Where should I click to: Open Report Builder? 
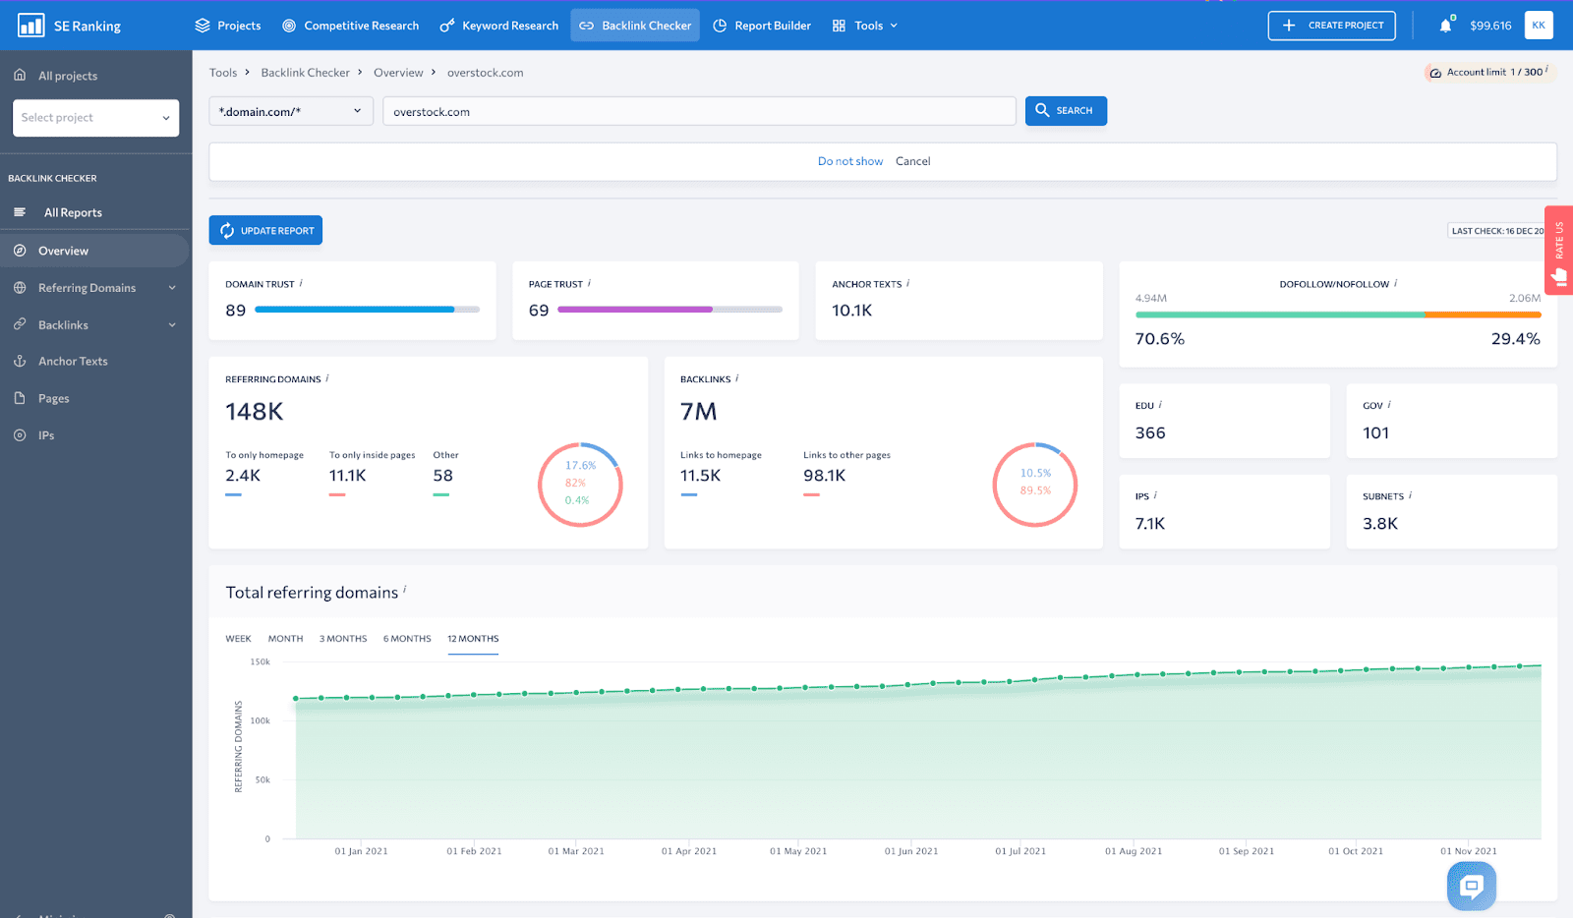pyautogui.click(x=762, y=26)
